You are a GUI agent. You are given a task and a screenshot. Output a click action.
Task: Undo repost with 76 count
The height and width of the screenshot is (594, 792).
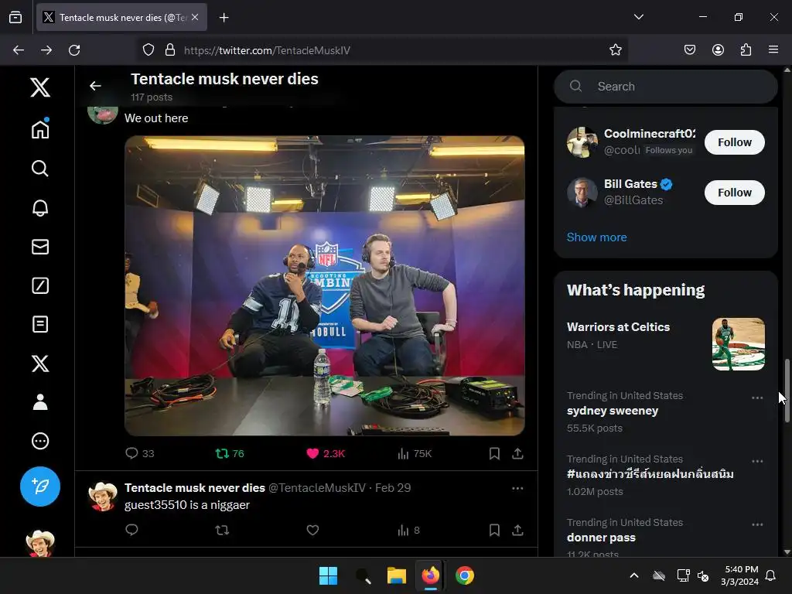pos(229,453)
